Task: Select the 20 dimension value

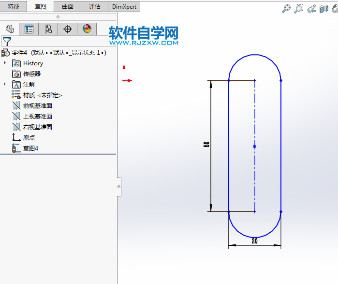Action: tap(254, 241)
